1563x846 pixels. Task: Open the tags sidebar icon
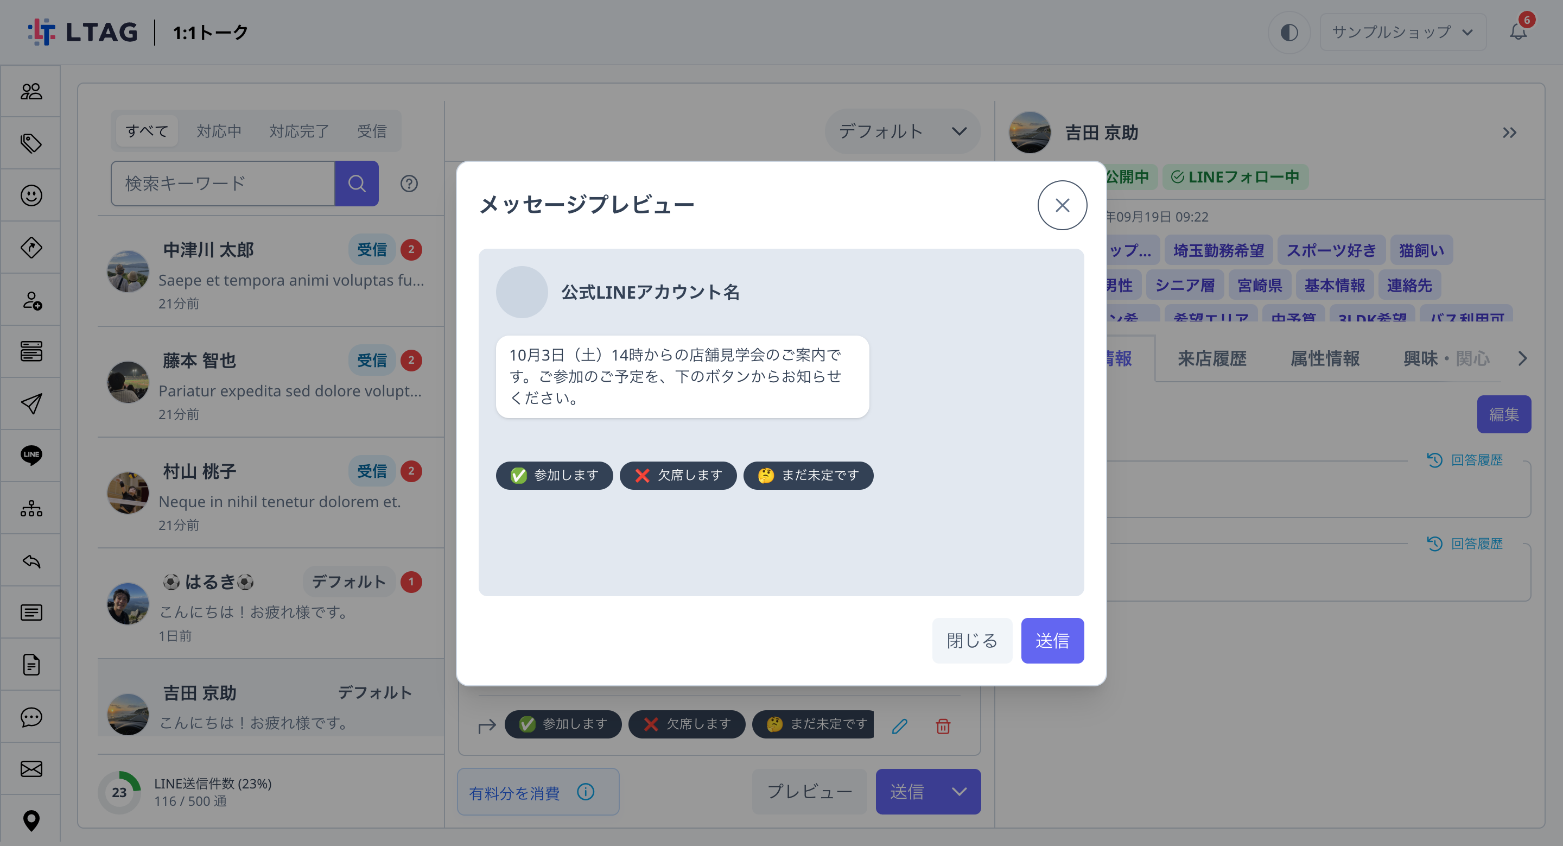pyautogui.click(x=31, y=143)
